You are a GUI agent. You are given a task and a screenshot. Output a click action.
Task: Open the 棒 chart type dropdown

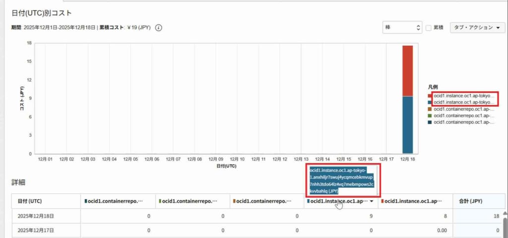[x=402, y=28]
